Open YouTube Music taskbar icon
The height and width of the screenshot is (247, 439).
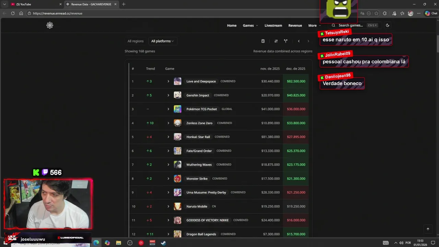(x=141, y=243)
